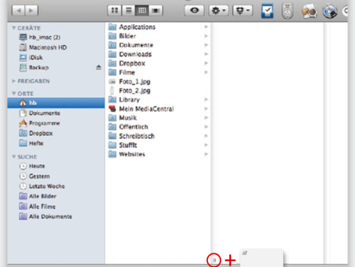Select the Schreibtisch folder
This screenshot has width=355, height=267.
pos(158,136)
